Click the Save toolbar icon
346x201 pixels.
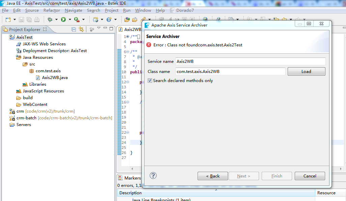21,19
